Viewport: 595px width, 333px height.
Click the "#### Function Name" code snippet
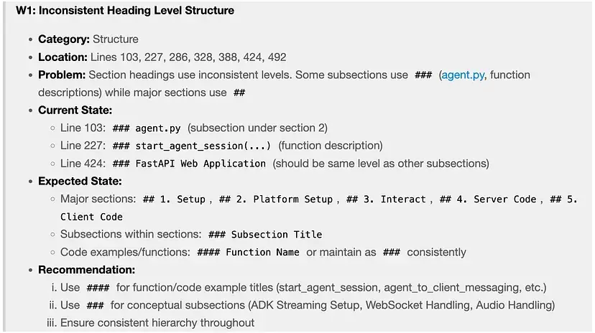click(x=250, y=253)
